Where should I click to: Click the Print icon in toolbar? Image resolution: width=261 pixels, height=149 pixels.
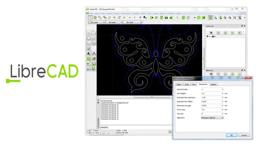(166, 18)
